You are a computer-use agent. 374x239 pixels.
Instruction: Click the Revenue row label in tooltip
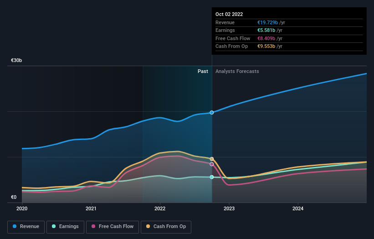[x=225, y=22]
